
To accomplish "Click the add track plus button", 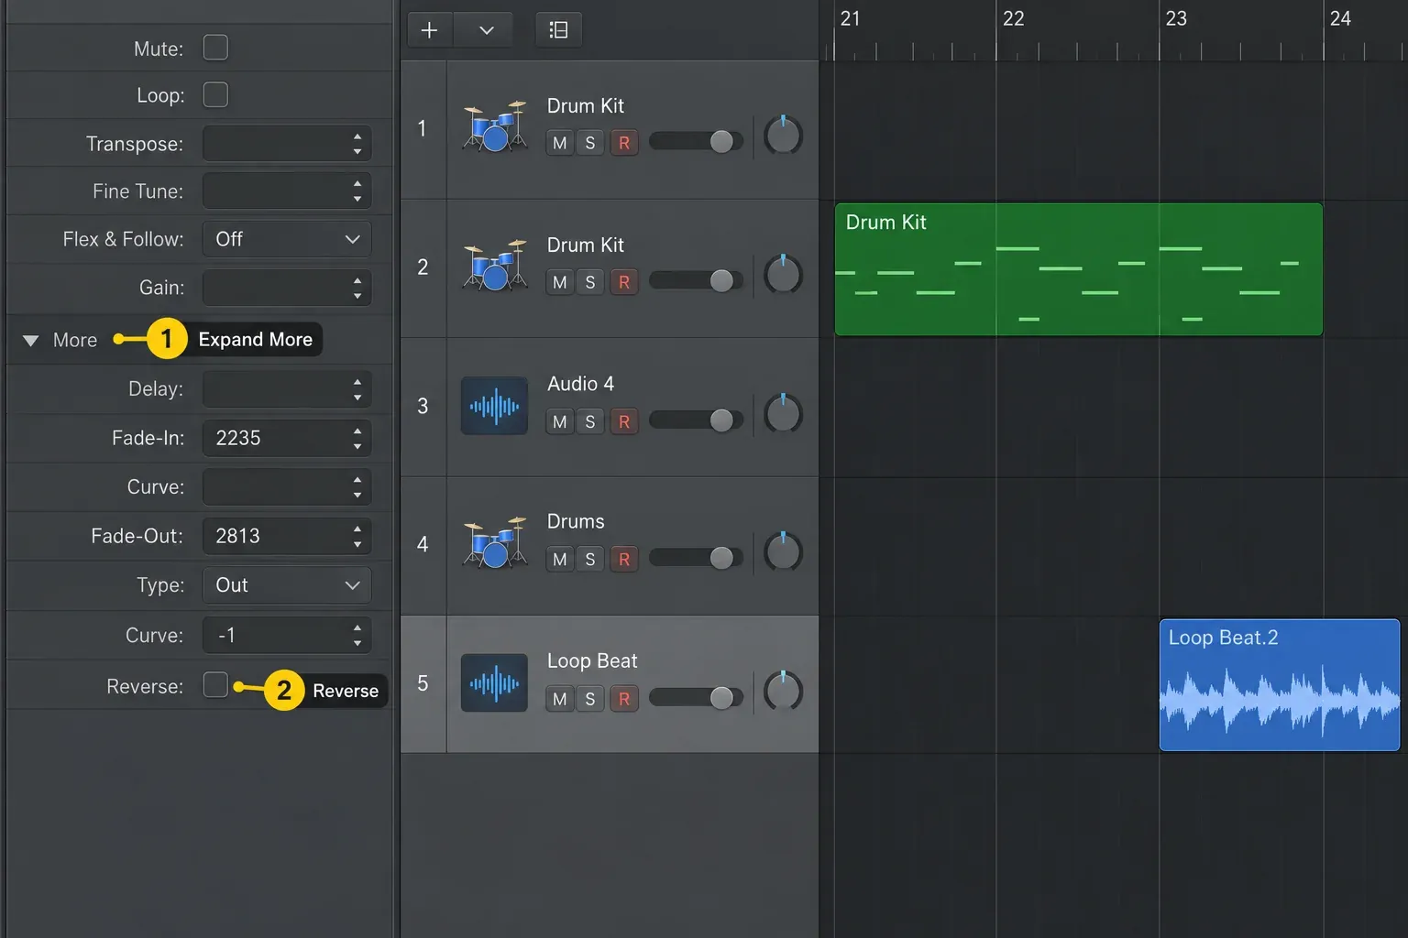I will [x=429, y=30].
